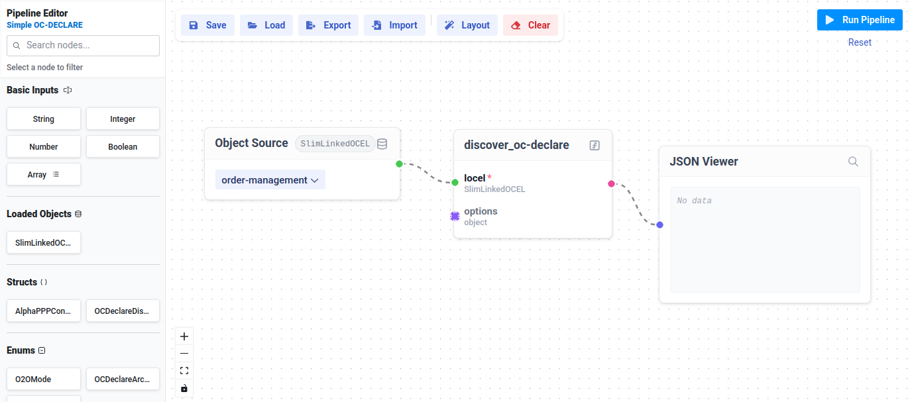Click the purple options input port
The height and width of the screenshot is (402, 910).
[455, 216]
